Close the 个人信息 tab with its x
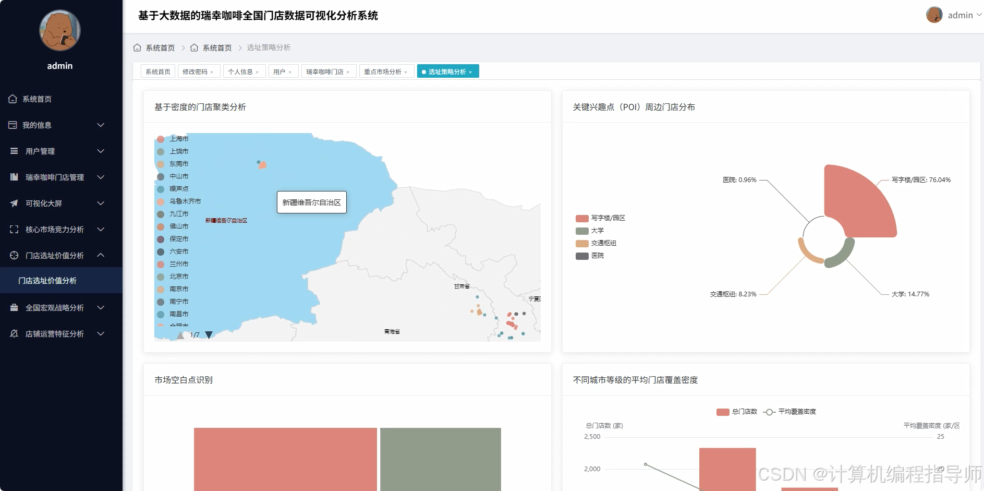This screenshot has height=491, width=984. coord(257,72)
